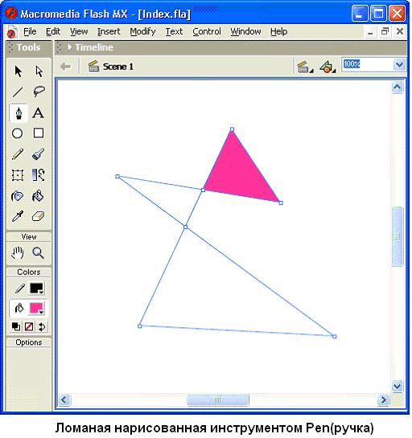Click the 100% zoom input field
Screen dimensions: 412x438
(368, 65)
